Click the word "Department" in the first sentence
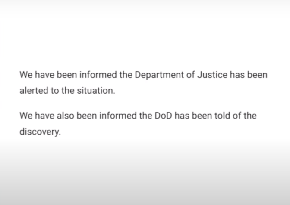The width and height of the screenshot is (290, 205). point(159,75)
